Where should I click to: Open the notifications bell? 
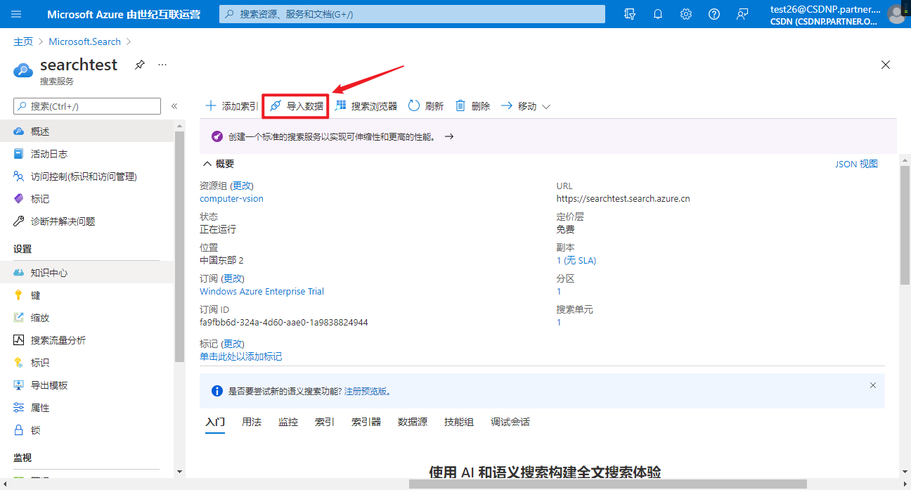click(x=658, y=14)
